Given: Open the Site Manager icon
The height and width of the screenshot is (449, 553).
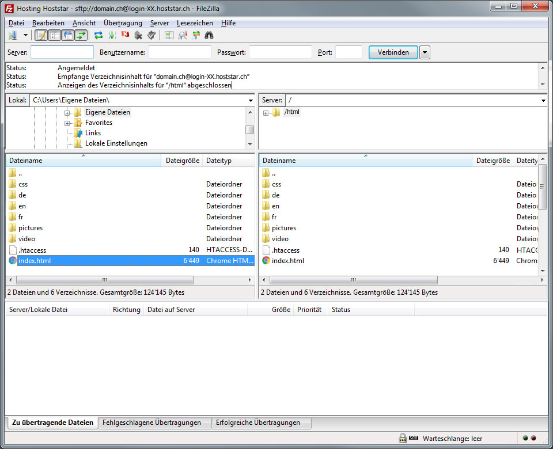Looking at the screenshot, I should tap(13, 35).
